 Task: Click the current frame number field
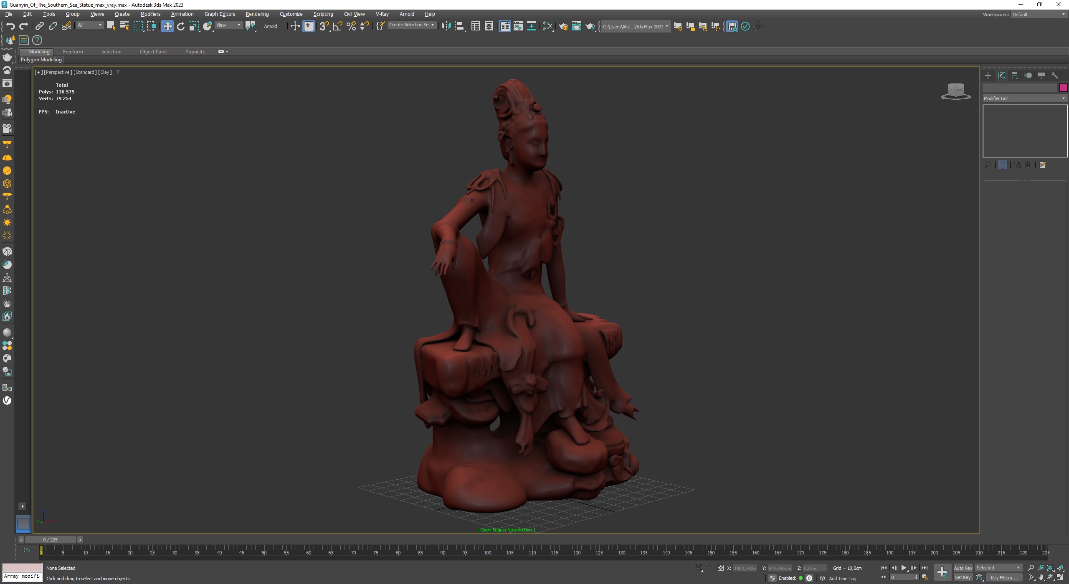coord(902,578)
